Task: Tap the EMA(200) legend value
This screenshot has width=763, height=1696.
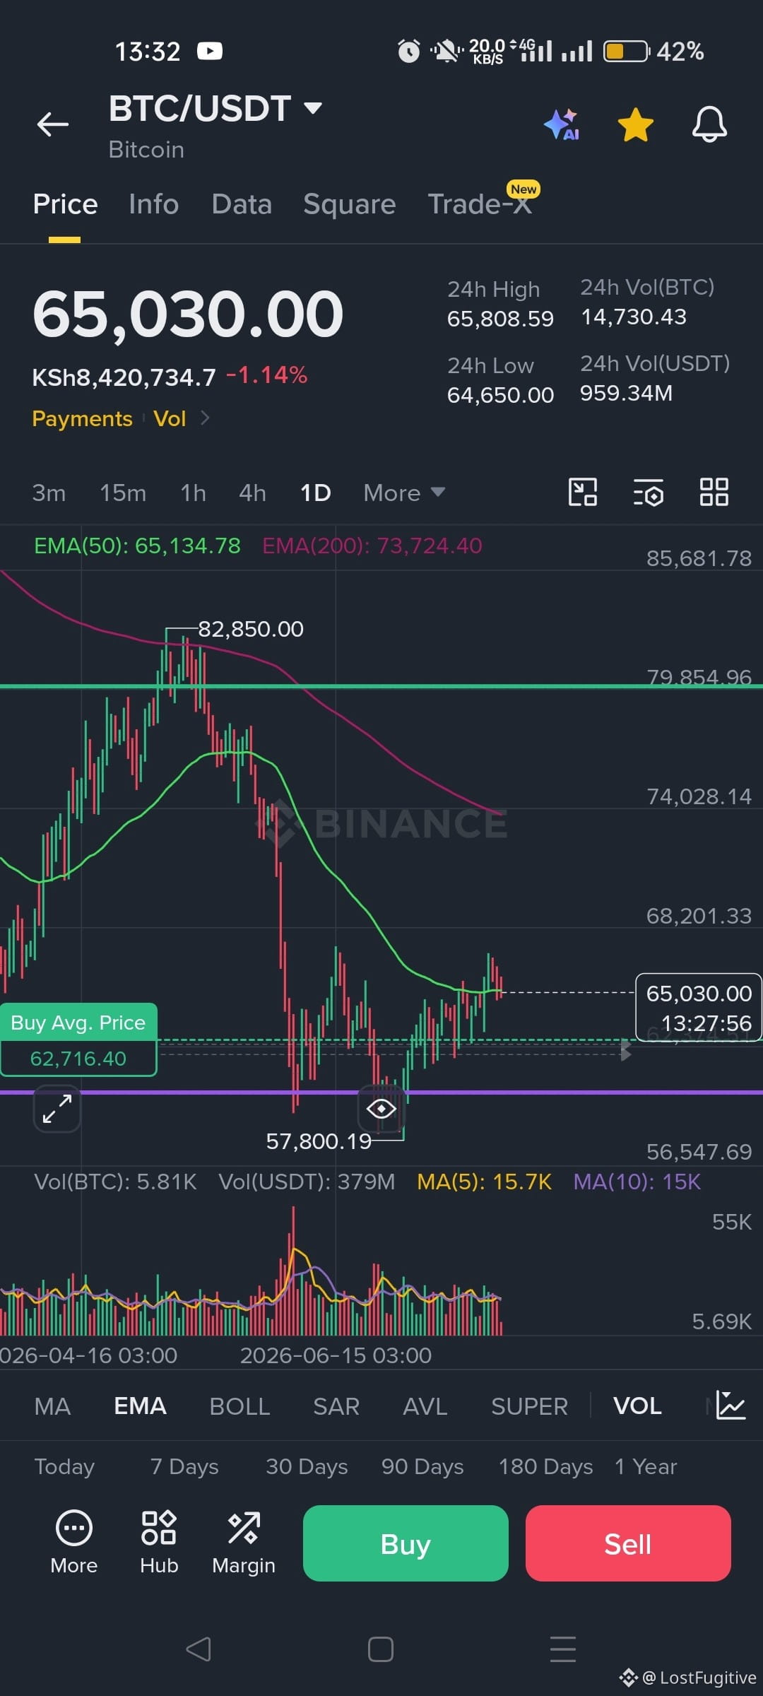Action: tap(372, 546)
